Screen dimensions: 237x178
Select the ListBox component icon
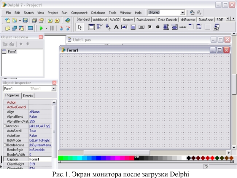tap(166, 27)
